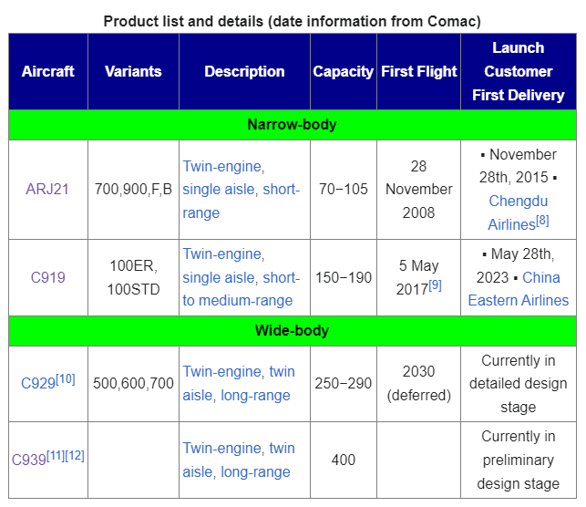
Task: Click 'November 28th, 2015' delivery date text
Action: tap(518, 166)
